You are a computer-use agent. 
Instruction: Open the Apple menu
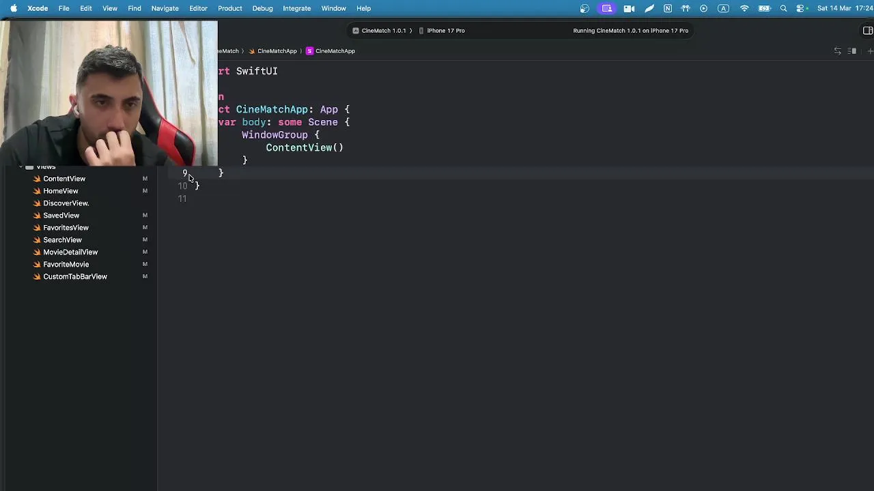(14, 8)
